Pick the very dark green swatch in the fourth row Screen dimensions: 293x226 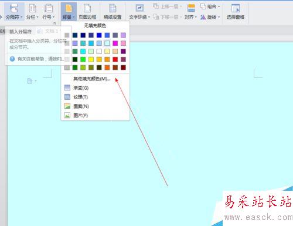pyautogui.click(x=75, y=59)
